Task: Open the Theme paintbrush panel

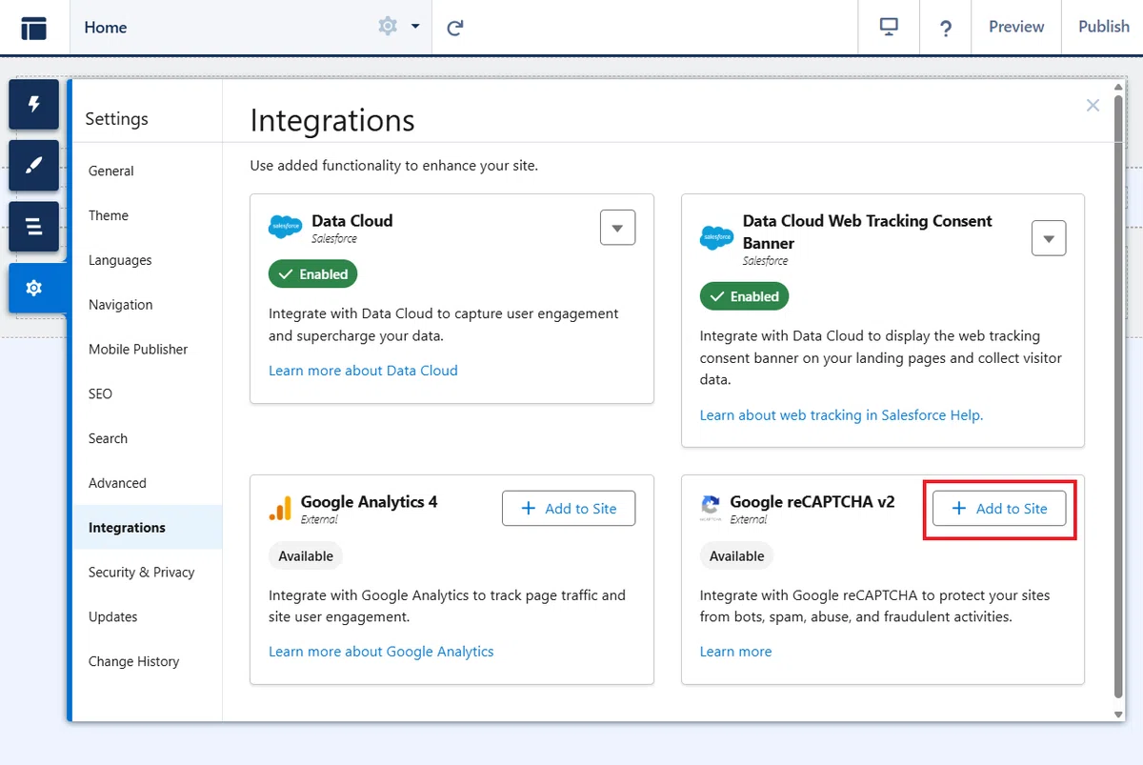Action: tap(34, 166)
